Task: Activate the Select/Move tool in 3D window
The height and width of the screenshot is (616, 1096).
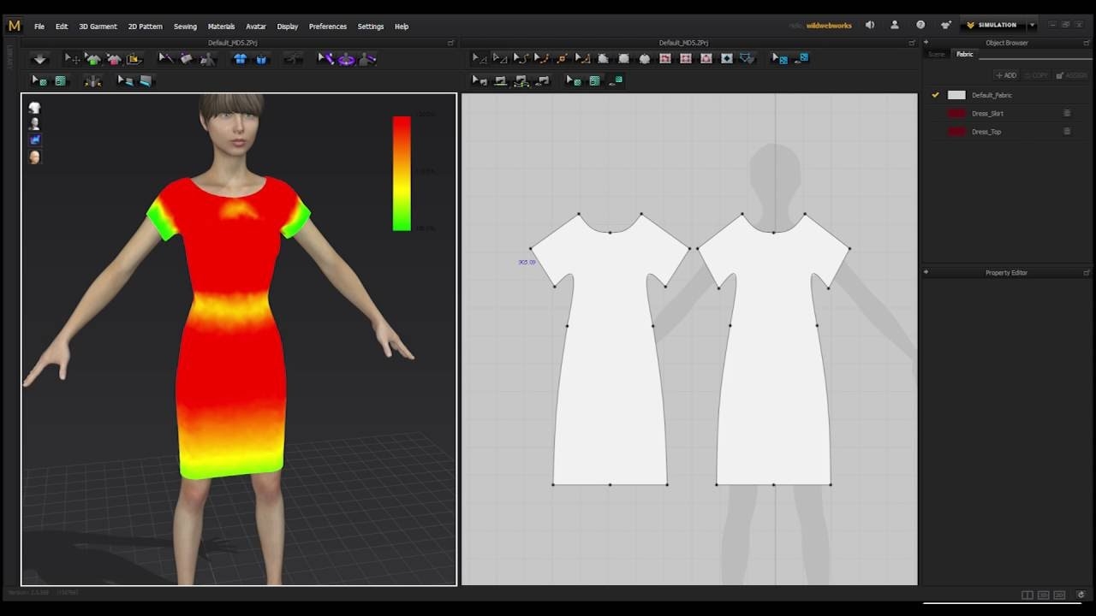Action: pos(72,58)
